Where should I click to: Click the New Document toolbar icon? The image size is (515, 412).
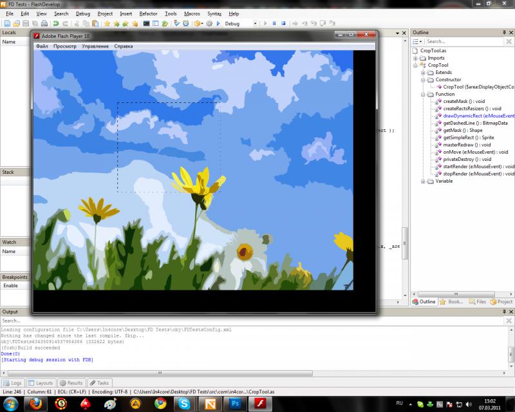point(7,23)
